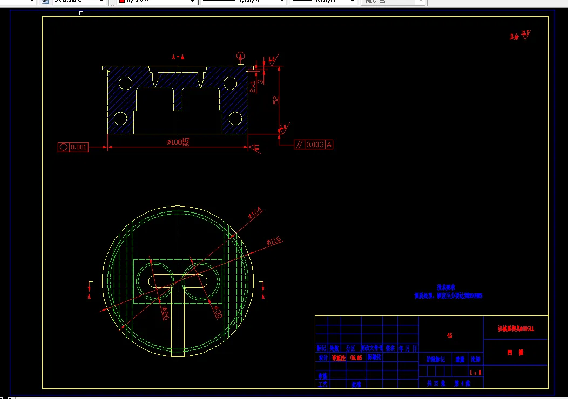Select the parallelism tolerance frame 0.003 A
The image size is (568, 399).
[313, 145]
